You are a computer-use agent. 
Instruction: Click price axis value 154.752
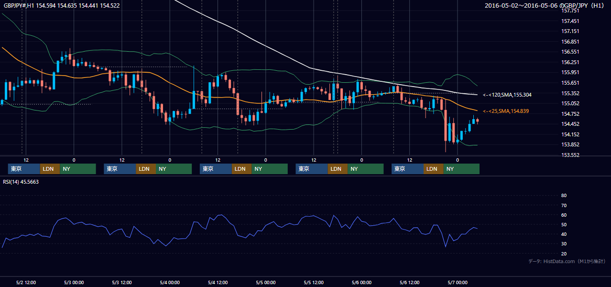(x=570, y=114)
